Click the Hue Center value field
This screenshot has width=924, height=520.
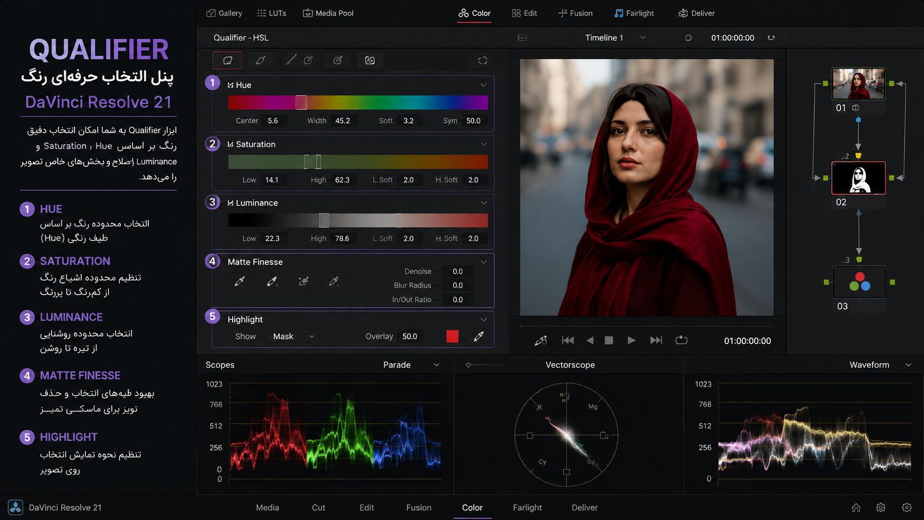click(x=274, y=120)
